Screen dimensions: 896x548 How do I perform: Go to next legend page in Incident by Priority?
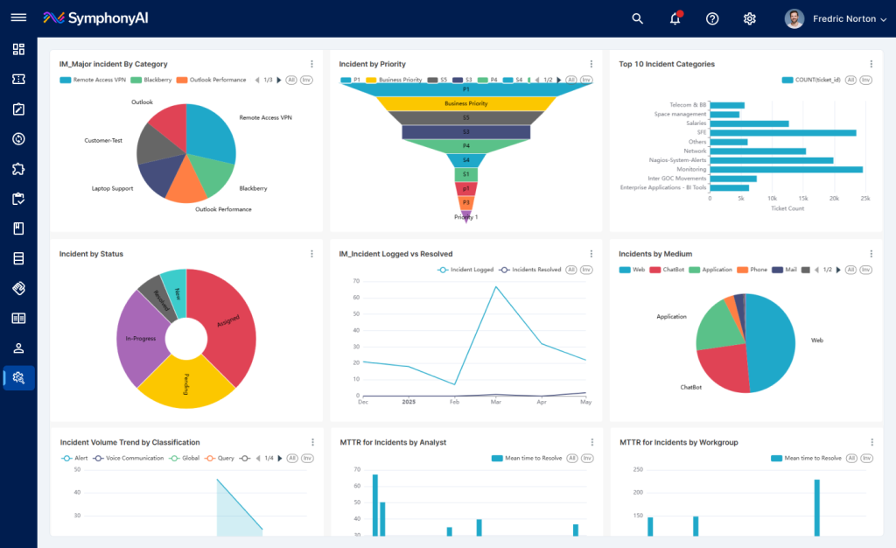pos(559,80)
